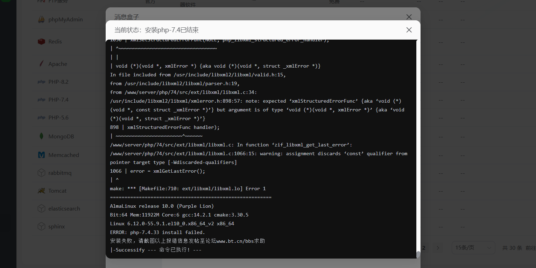This screenshot has width=536, height=268.
Task: Click the Tomcat cat icon
Action: (41, 191)
